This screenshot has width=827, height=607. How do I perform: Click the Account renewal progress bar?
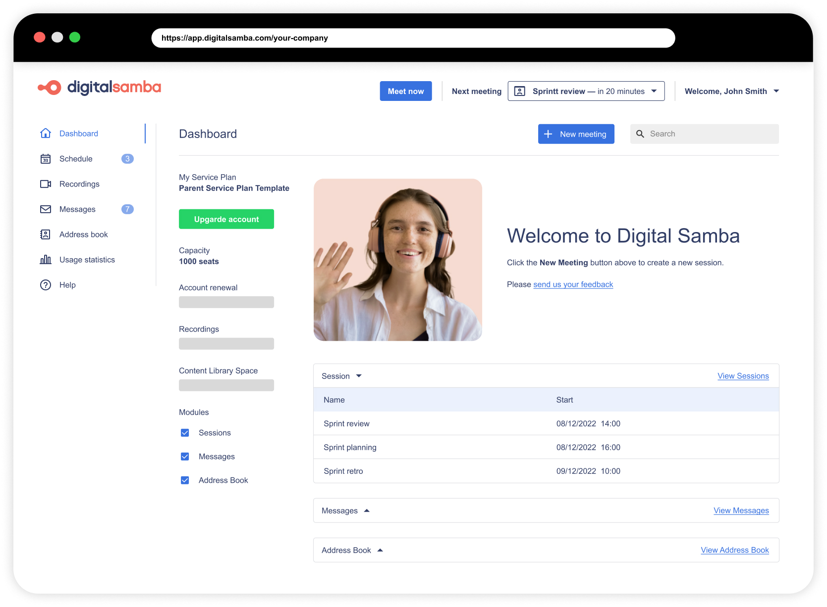click(226, 302)
